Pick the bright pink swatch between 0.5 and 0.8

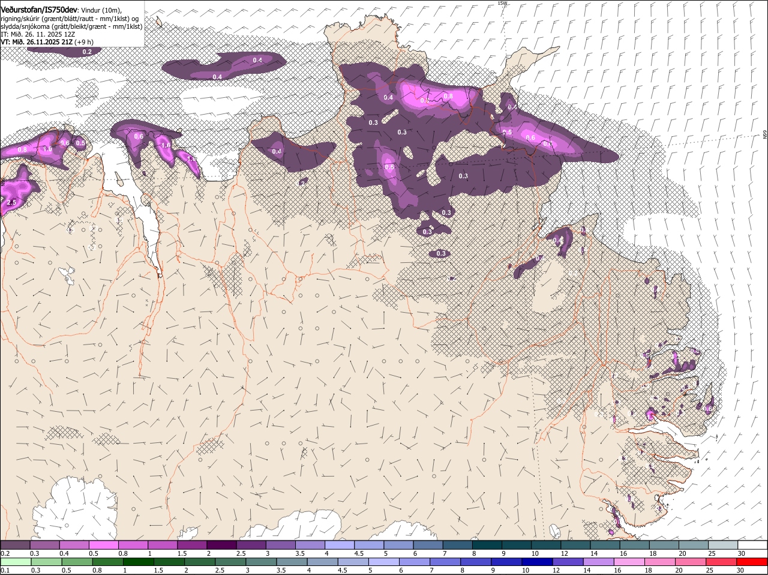point(103,544)
